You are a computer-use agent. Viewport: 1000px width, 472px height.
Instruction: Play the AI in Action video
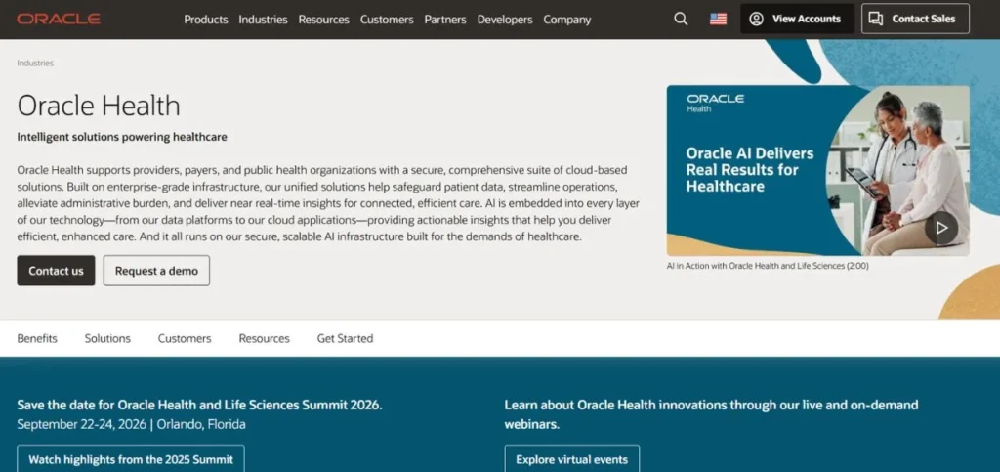tap(941, 228)
